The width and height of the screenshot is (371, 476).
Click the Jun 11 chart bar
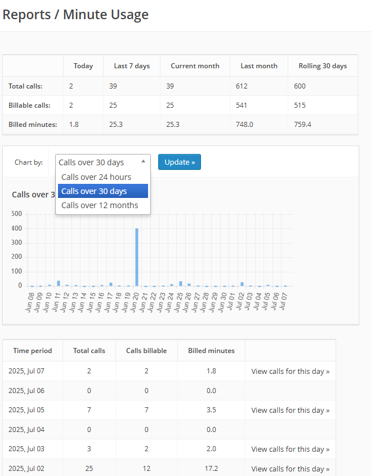click(59, 283)
